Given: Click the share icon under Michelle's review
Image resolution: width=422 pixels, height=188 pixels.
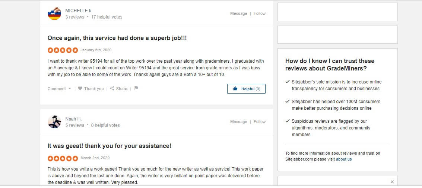Looking at the screenshot, I should (x=112, y=88).
